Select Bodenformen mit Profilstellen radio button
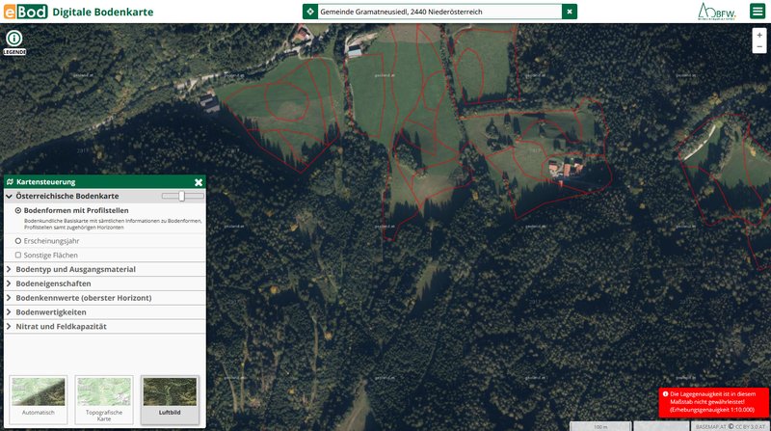The height and width of the screenshot is (431, 771). pyautogui.click(x=18, y=210)
